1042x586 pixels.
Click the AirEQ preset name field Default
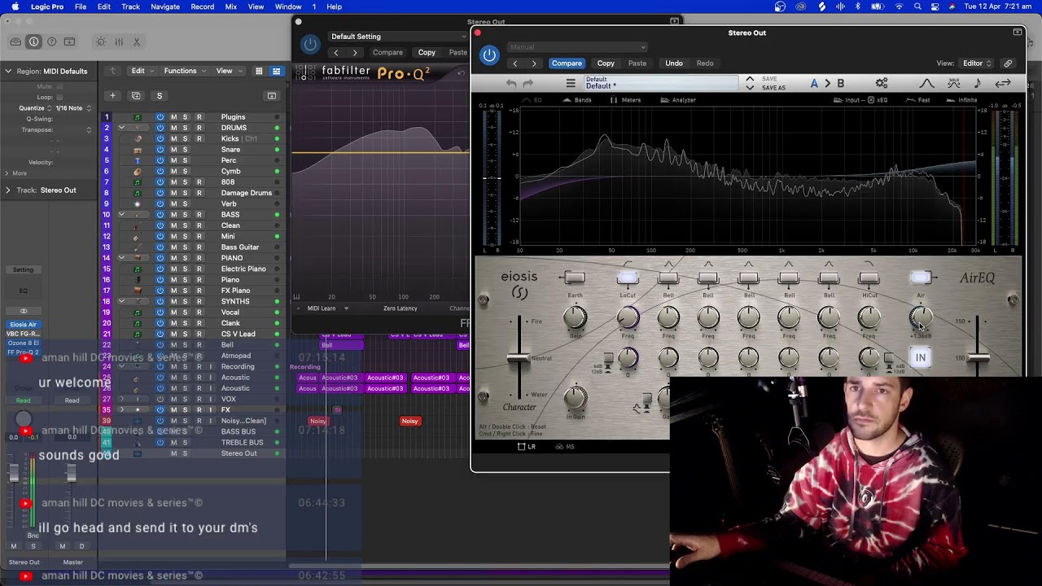click(659, 83)
